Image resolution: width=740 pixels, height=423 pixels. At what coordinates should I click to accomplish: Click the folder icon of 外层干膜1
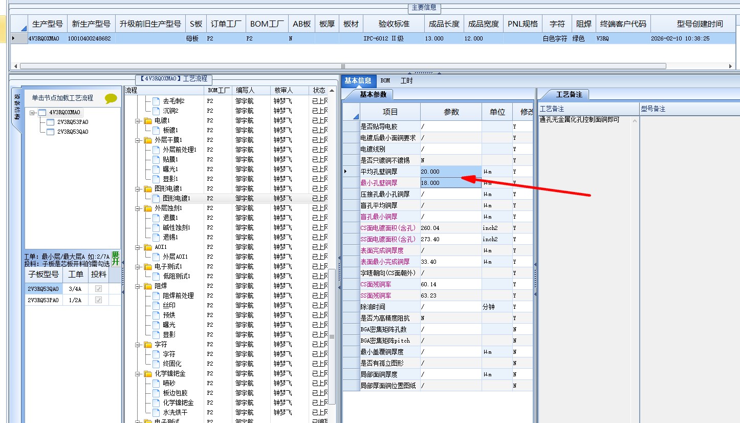click(x=148, y=140)
